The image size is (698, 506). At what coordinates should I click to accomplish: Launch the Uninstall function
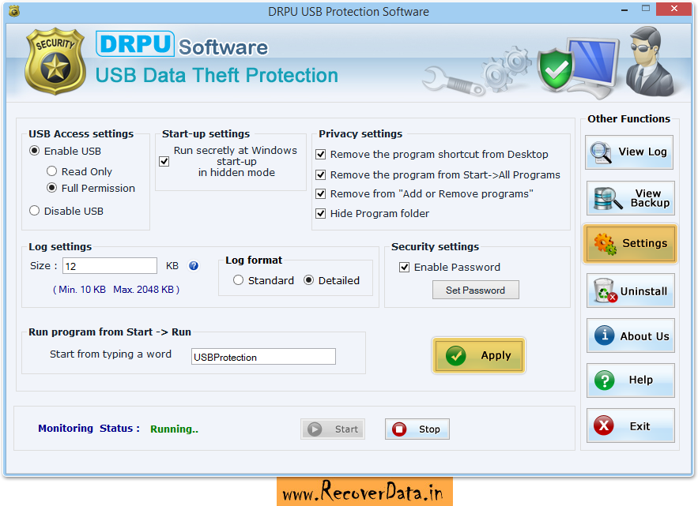[630, 290]
